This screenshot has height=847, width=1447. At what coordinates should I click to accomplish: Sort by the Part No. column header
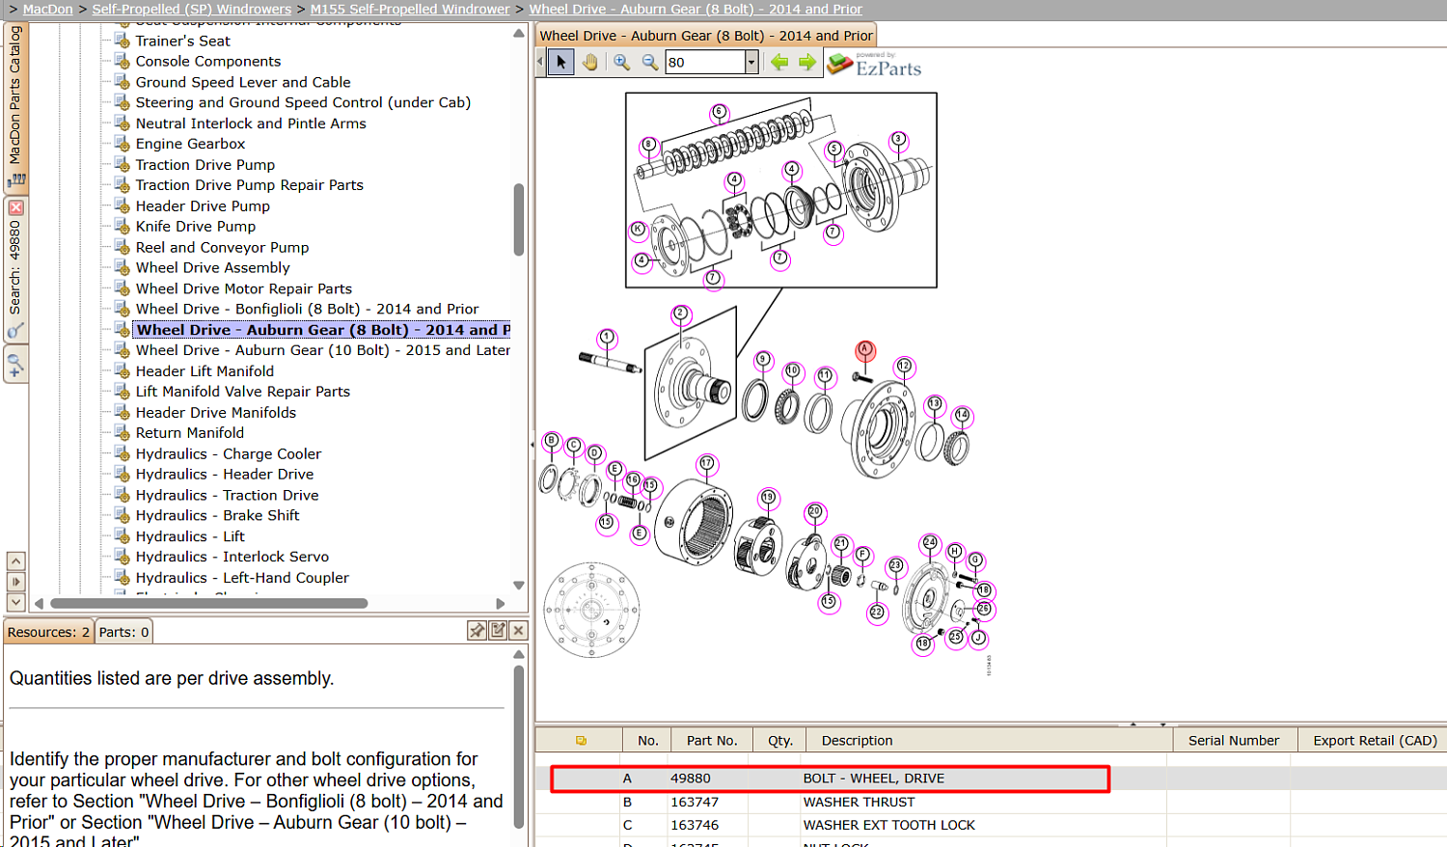coord(712,741)
